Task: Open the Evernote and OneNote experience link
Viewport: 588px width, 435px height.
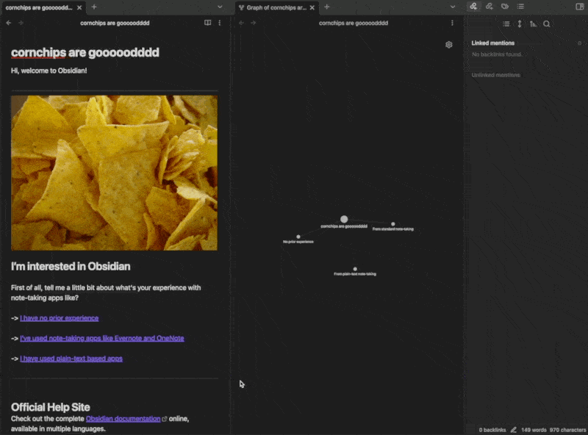Action: (102, 338)
